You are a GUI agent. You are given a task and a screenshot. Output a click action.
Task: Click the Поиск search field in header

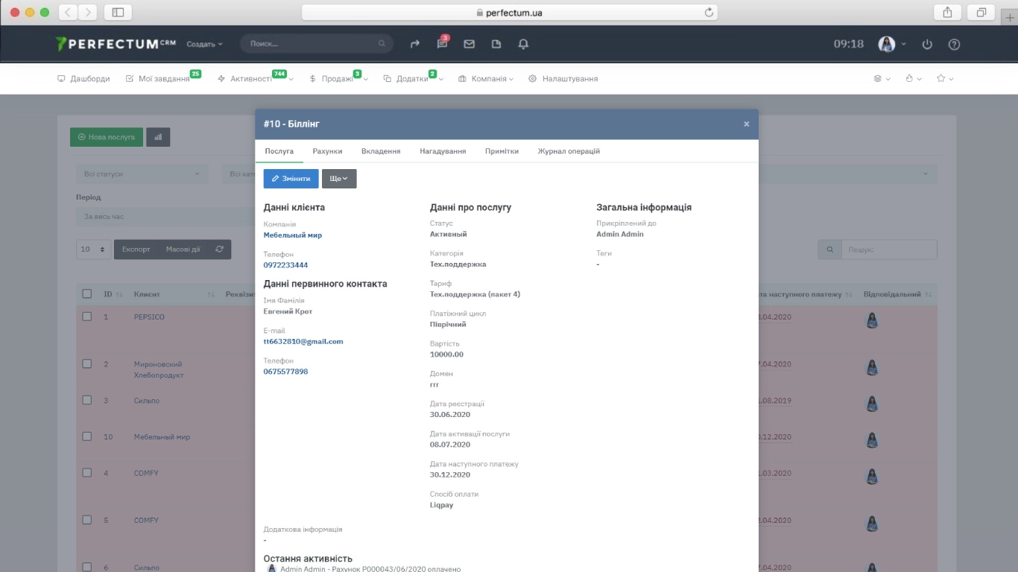tap(313, 44)
